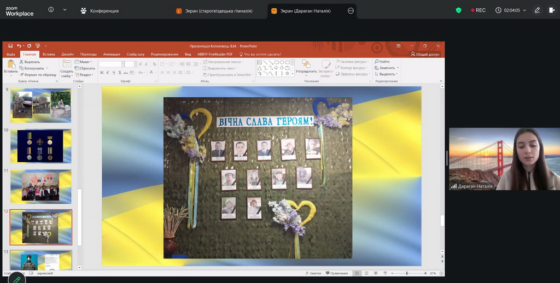
Task: Toggle italic (К) text formatting
Action: (107, 72)
